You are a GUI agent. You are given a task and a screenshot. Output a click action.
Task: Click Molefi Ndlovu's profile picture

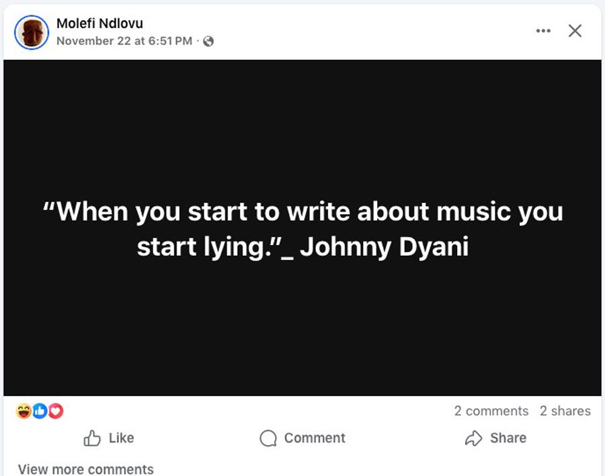point(32,32)
